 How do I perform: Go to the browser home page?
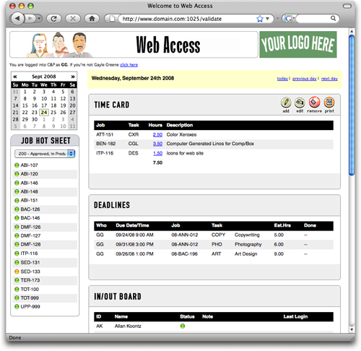[92, 19]
